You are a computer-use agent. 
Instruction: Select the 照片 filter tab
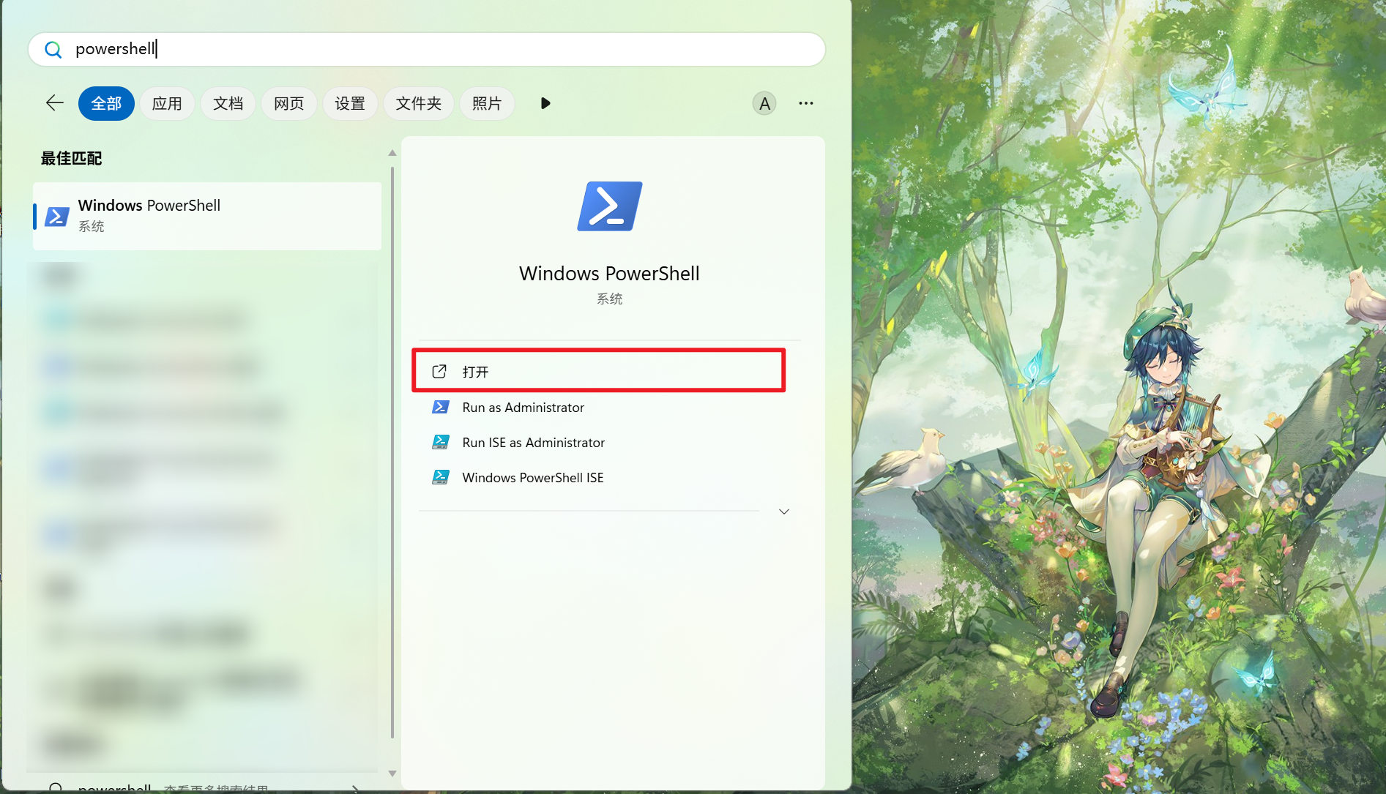tap(487, 103)
